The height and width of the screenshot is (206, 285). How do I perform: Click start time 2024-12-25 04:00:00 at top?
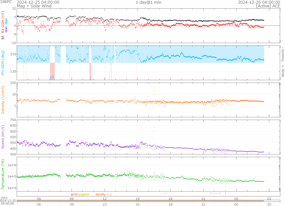[x=38, y=2]
